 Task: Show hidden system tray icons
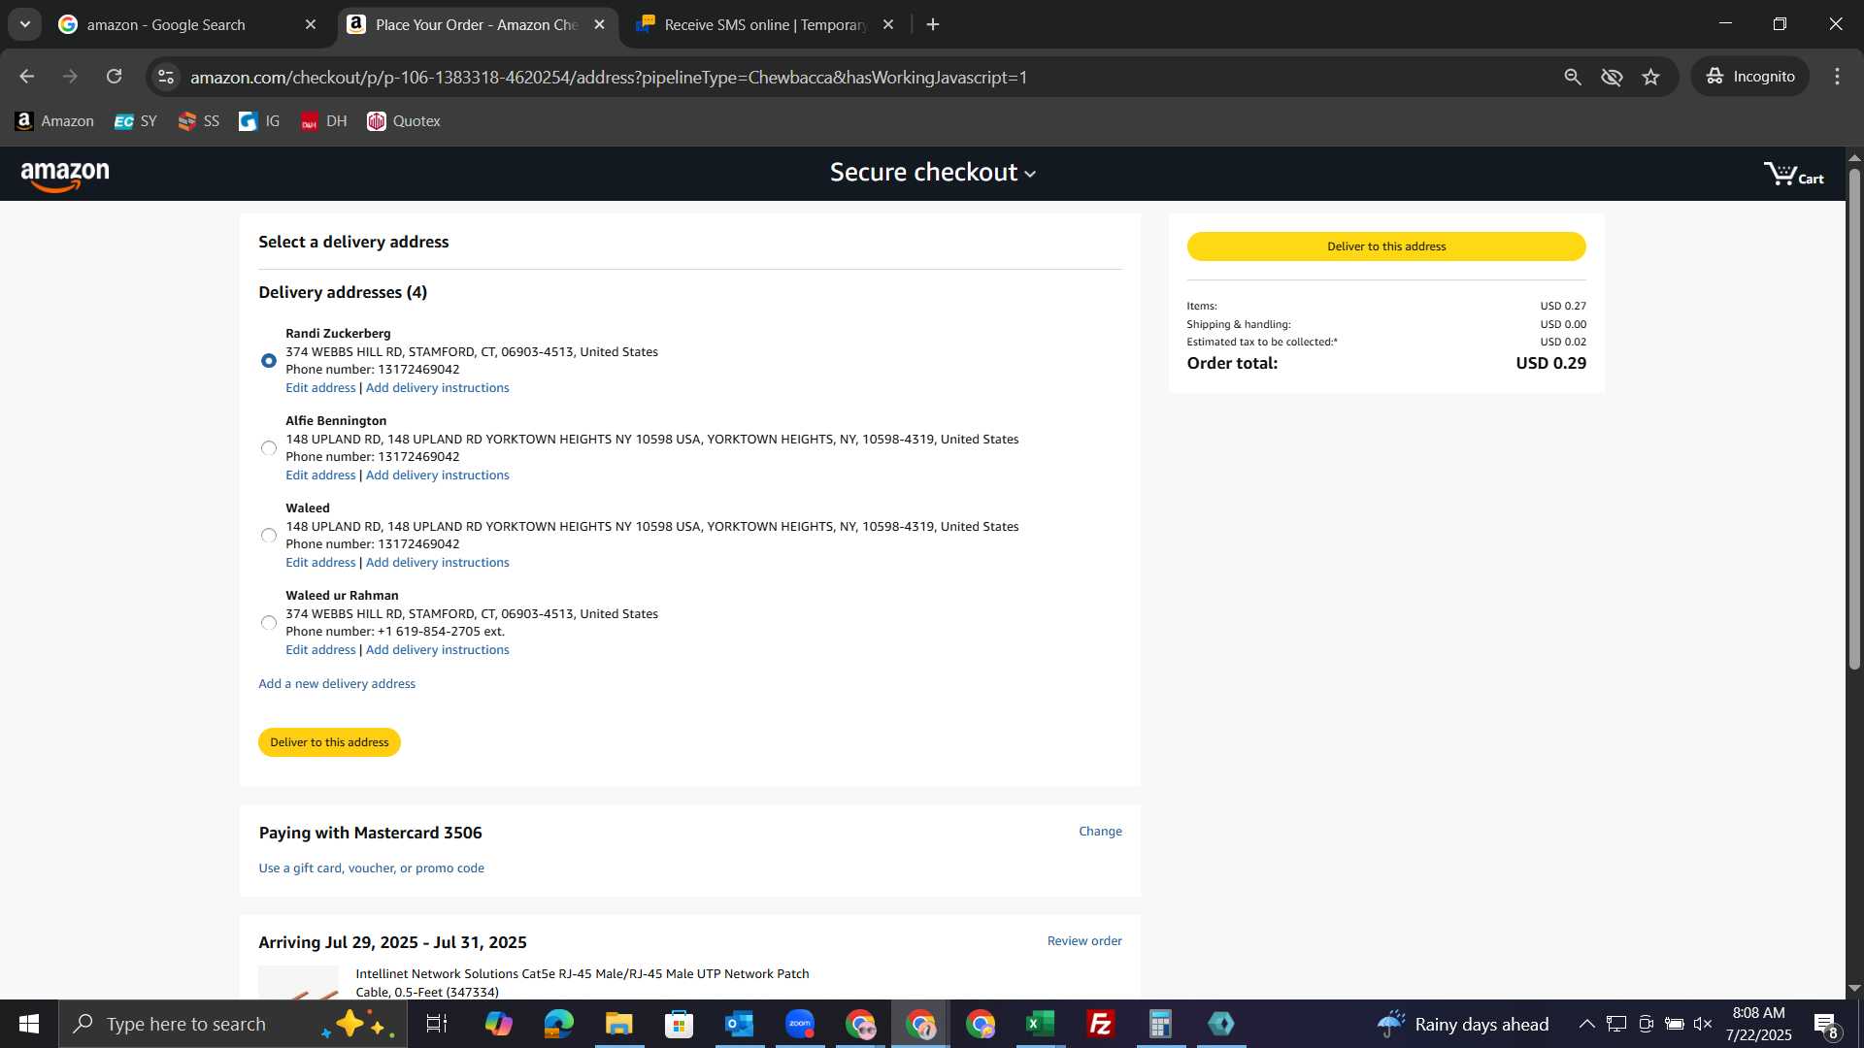pos(1586,1024)
